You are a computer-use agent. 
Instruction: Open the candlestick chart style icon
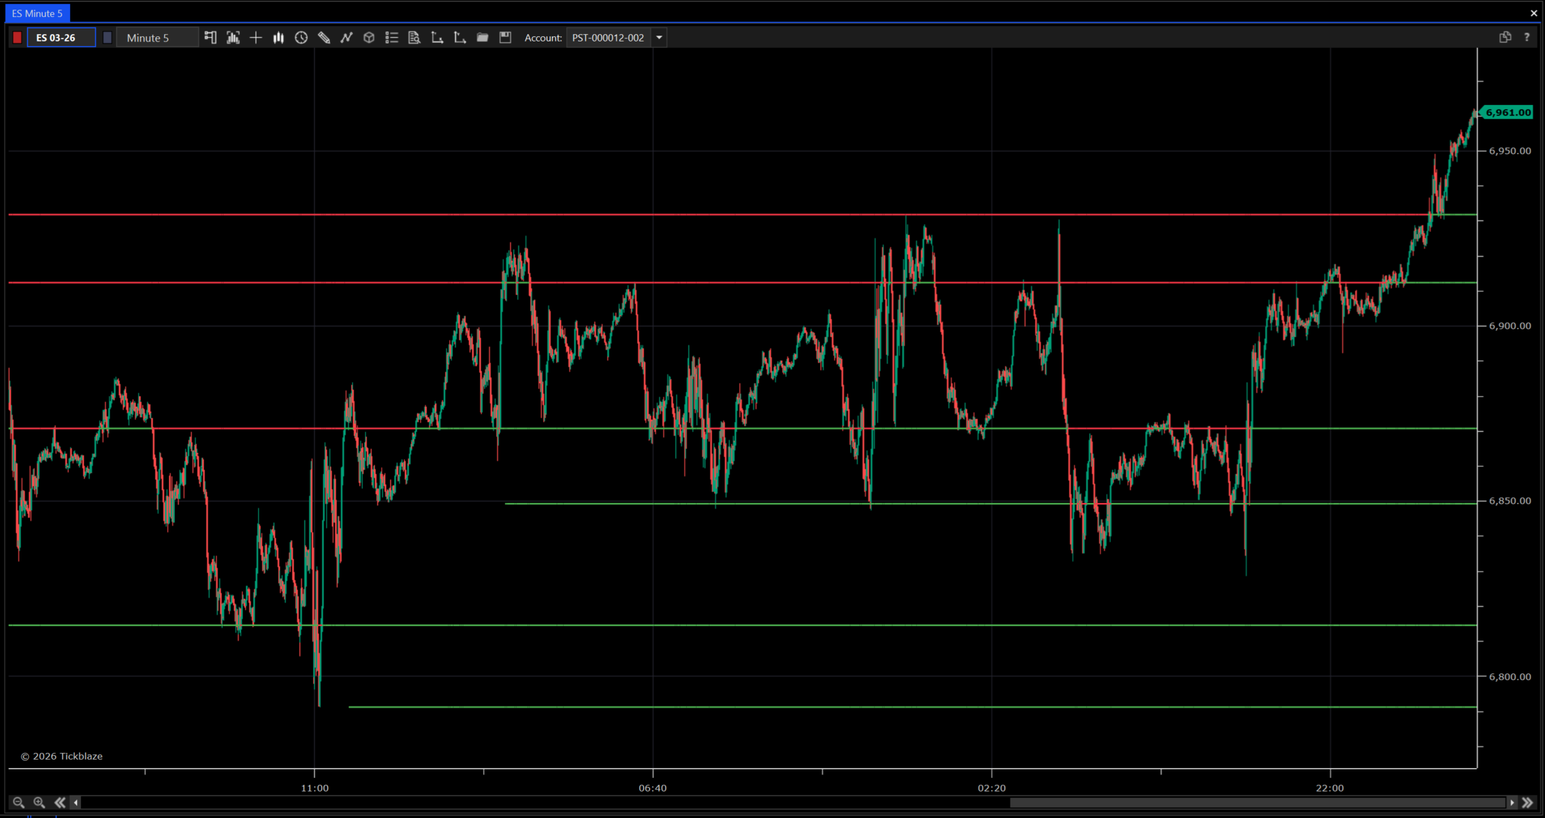point(279,38)
